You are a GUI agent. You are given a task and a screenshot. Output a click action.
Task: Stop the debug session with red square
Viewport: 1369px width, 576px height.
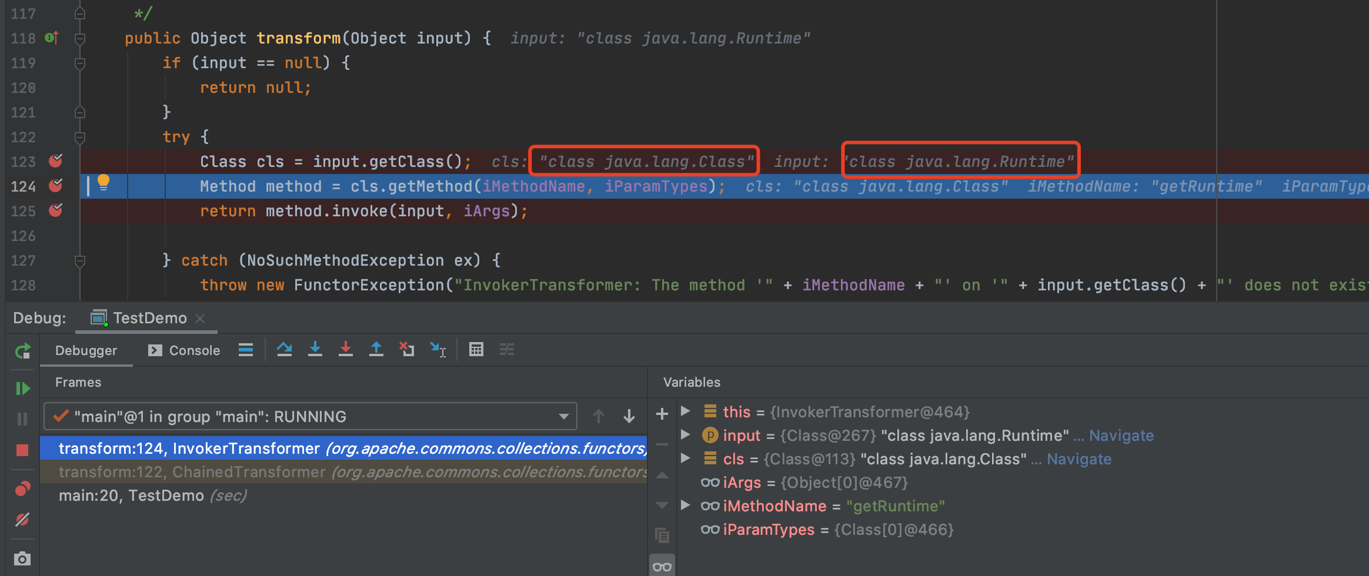(x=22, y=450)
